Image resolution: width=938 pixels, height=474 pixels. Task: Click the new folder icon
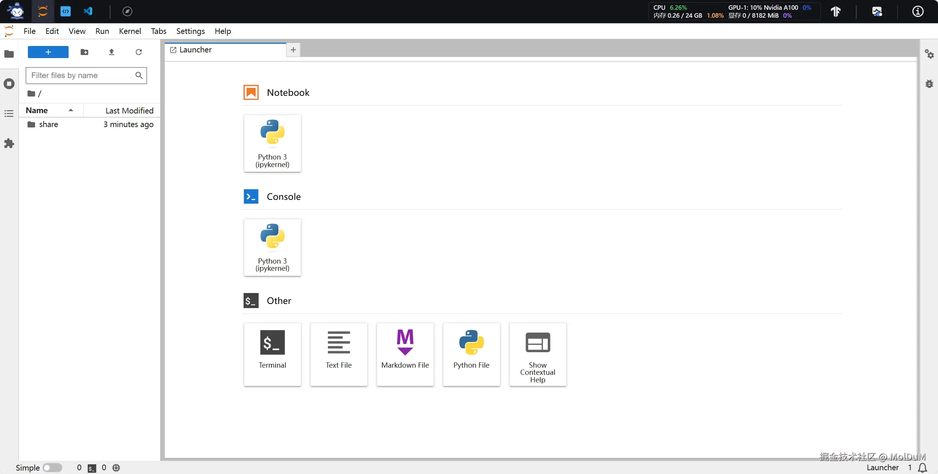(84, 52)
